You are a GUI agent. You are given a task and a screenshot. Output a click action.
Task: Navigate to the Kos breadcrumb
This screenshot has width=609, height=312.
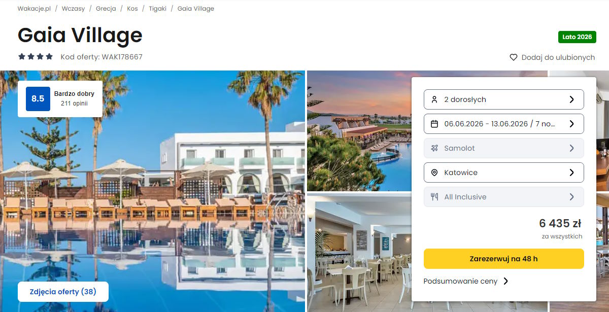tap(132, 9)
